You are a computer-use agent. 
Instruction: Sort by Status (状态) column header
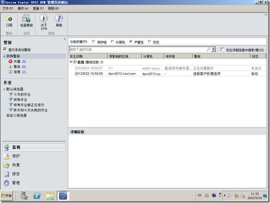click(258, 56)
